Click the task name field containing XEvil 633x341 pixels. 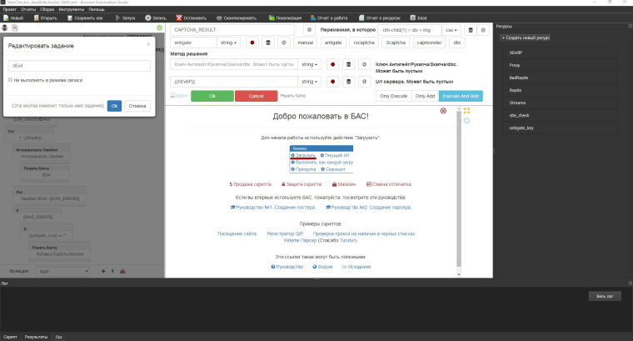pyautogui.click(x=77, y=65)
